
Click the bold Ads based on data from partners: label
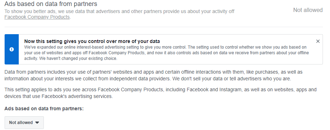44,109
